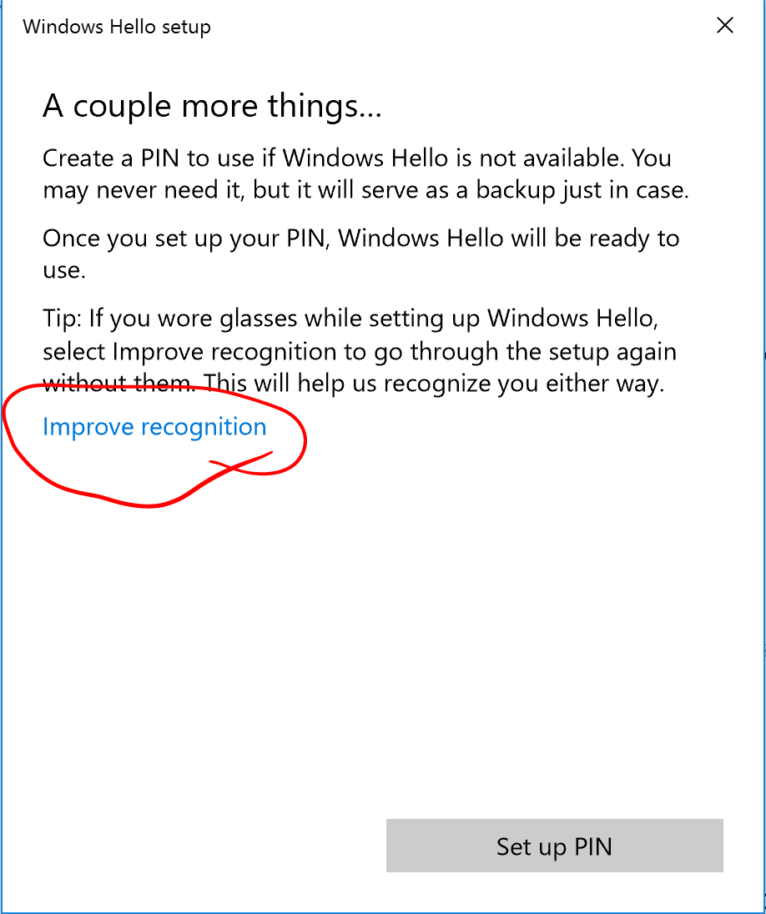
Task: Click the 'Tip: If you wore glasses' line
Action: tap(350, 319)
